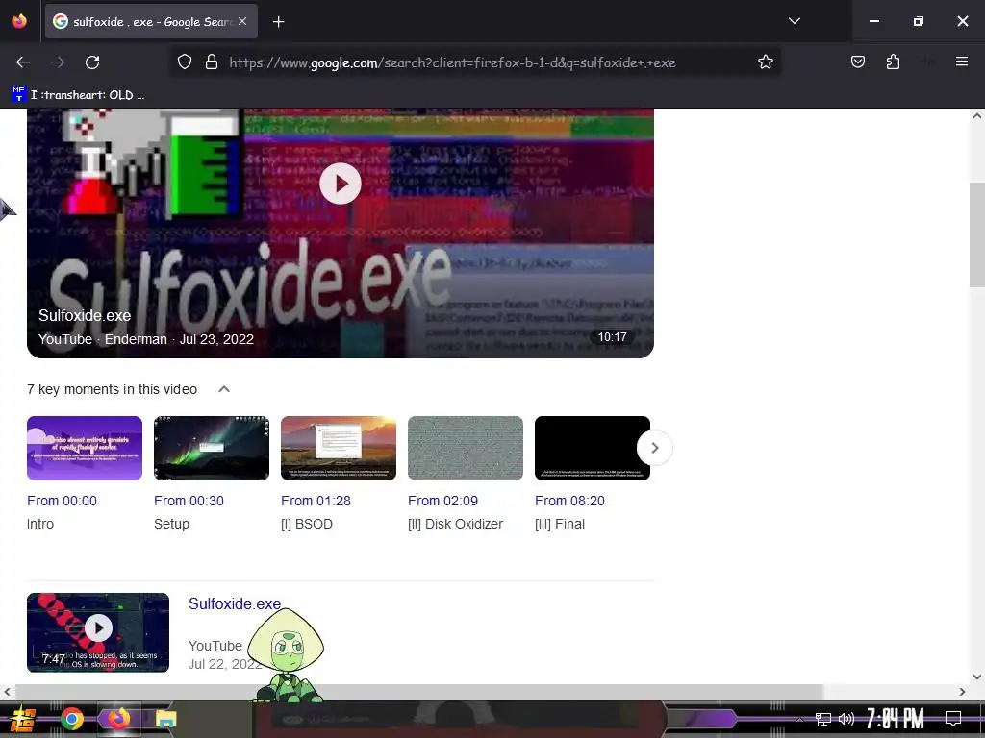Open File Explorer from the taskbar
Image resolution: width=985 pixels, height=738 pixels.
[166, 719]
